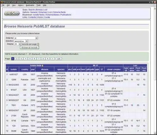Click the ST-18 complex clonal complex cell

[114, 110]
